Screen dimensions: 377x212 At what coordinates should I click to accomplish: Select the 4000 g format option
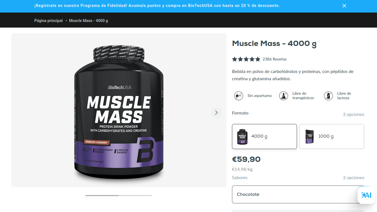point(264,137)
